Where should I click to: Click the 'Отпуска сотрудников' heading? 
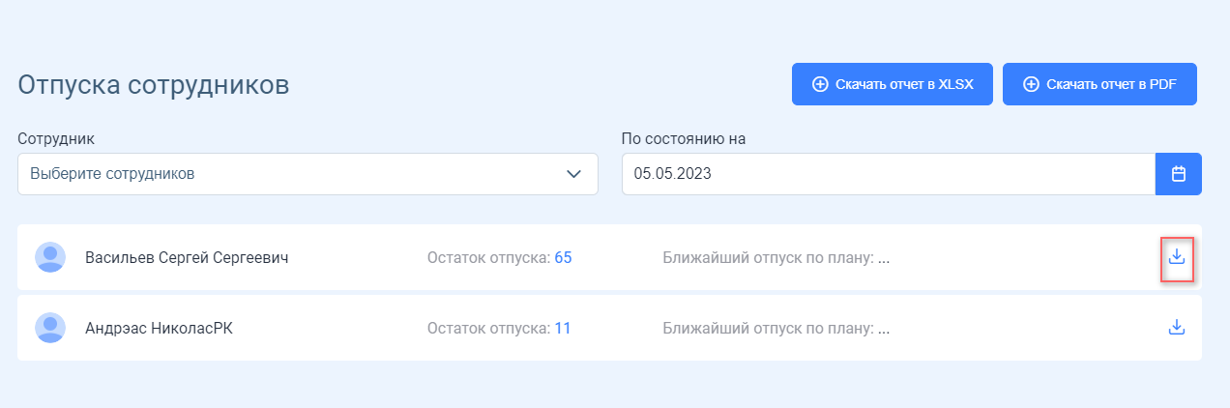click(x=154, y=84)
